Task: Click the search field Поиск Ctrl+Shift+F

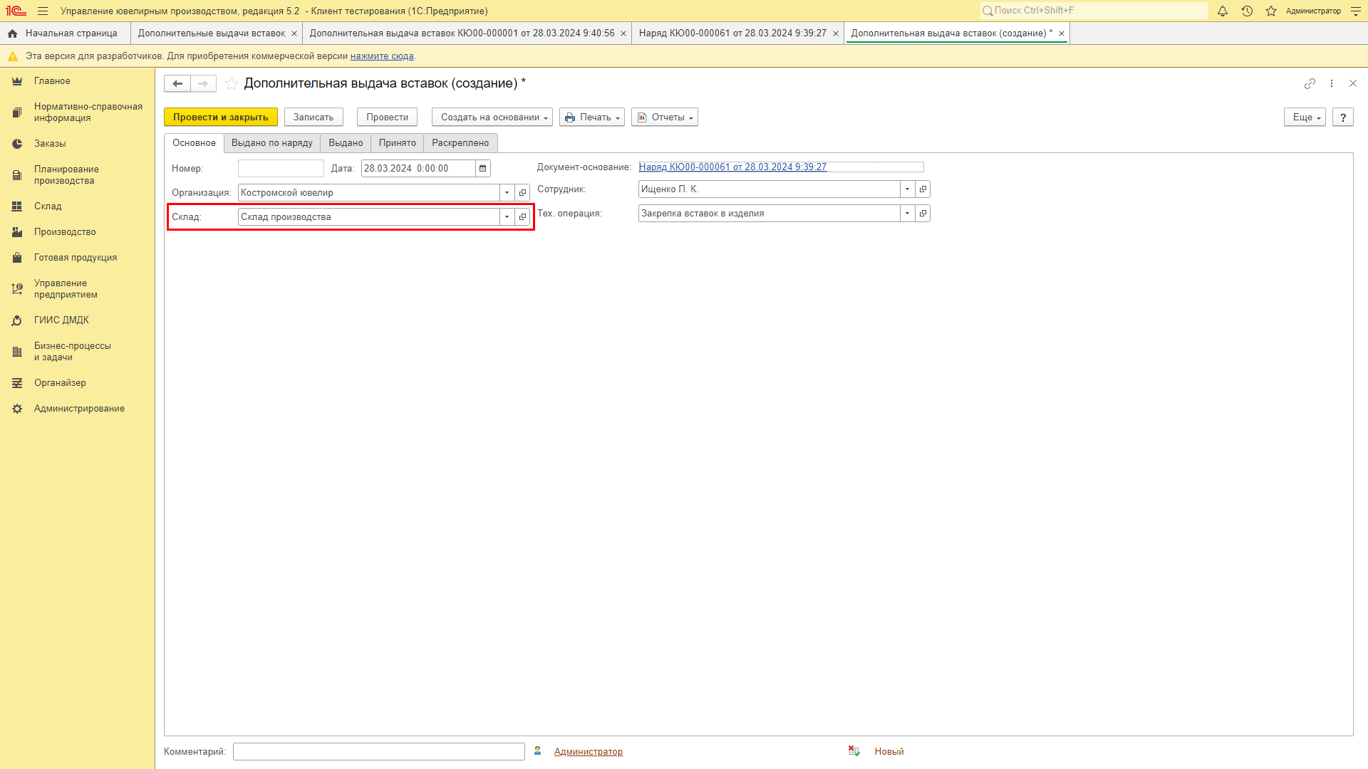Action: pyautogui.click(x=1094, y=11)
